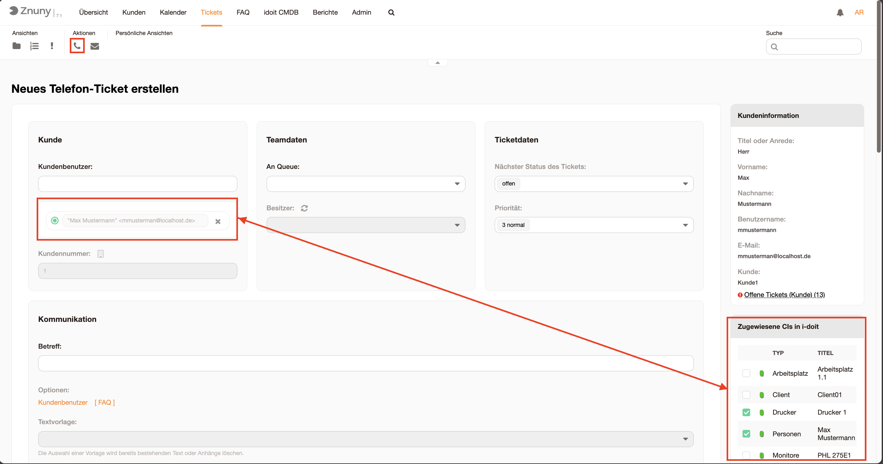
Task: Refresh the Besitzer owner list icon
Action: [x=304, y=208]
